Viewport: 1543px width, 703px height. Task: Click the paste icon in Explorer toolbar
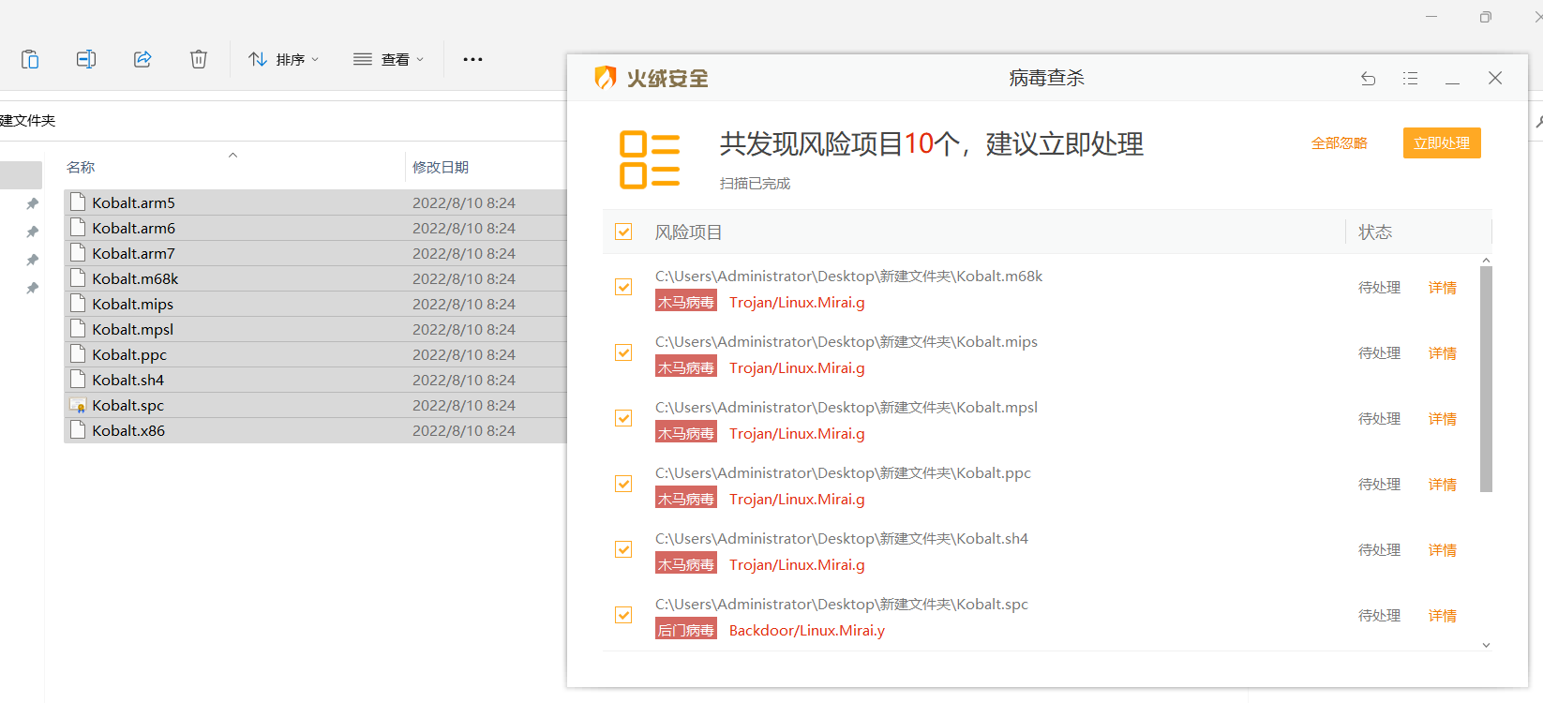(x=30, y=59)
